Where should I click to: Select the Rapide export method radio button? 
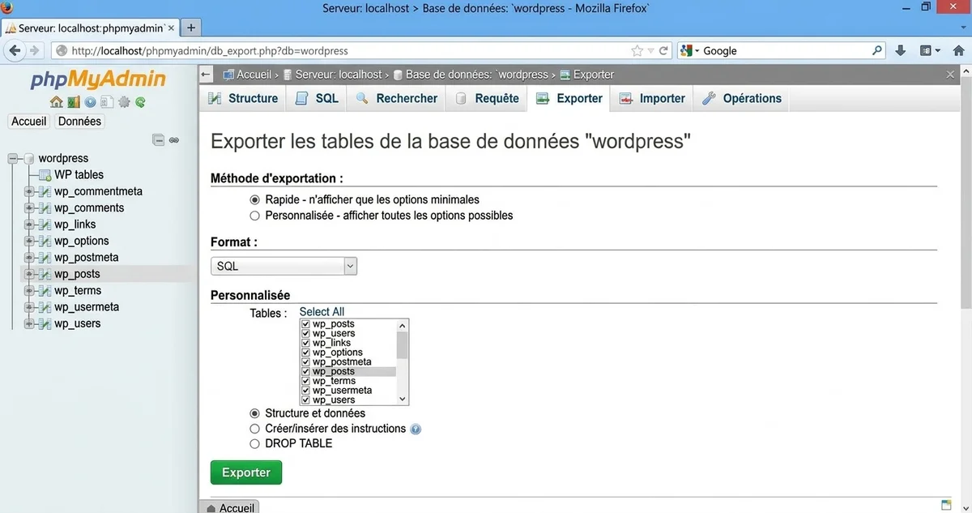[254, 199]
